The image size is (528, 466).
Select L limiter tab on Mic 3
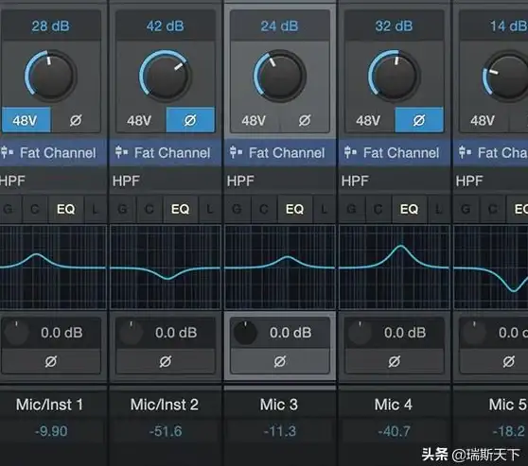(x=325, y=209)
